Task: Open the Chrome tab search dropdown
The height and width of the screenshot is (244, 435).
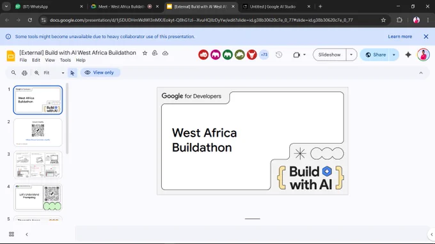Action: pyautogui.click(x=6, y=6)
